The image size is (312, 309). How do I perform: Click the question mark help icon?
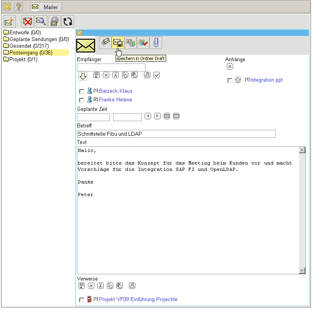coord(19,7)
